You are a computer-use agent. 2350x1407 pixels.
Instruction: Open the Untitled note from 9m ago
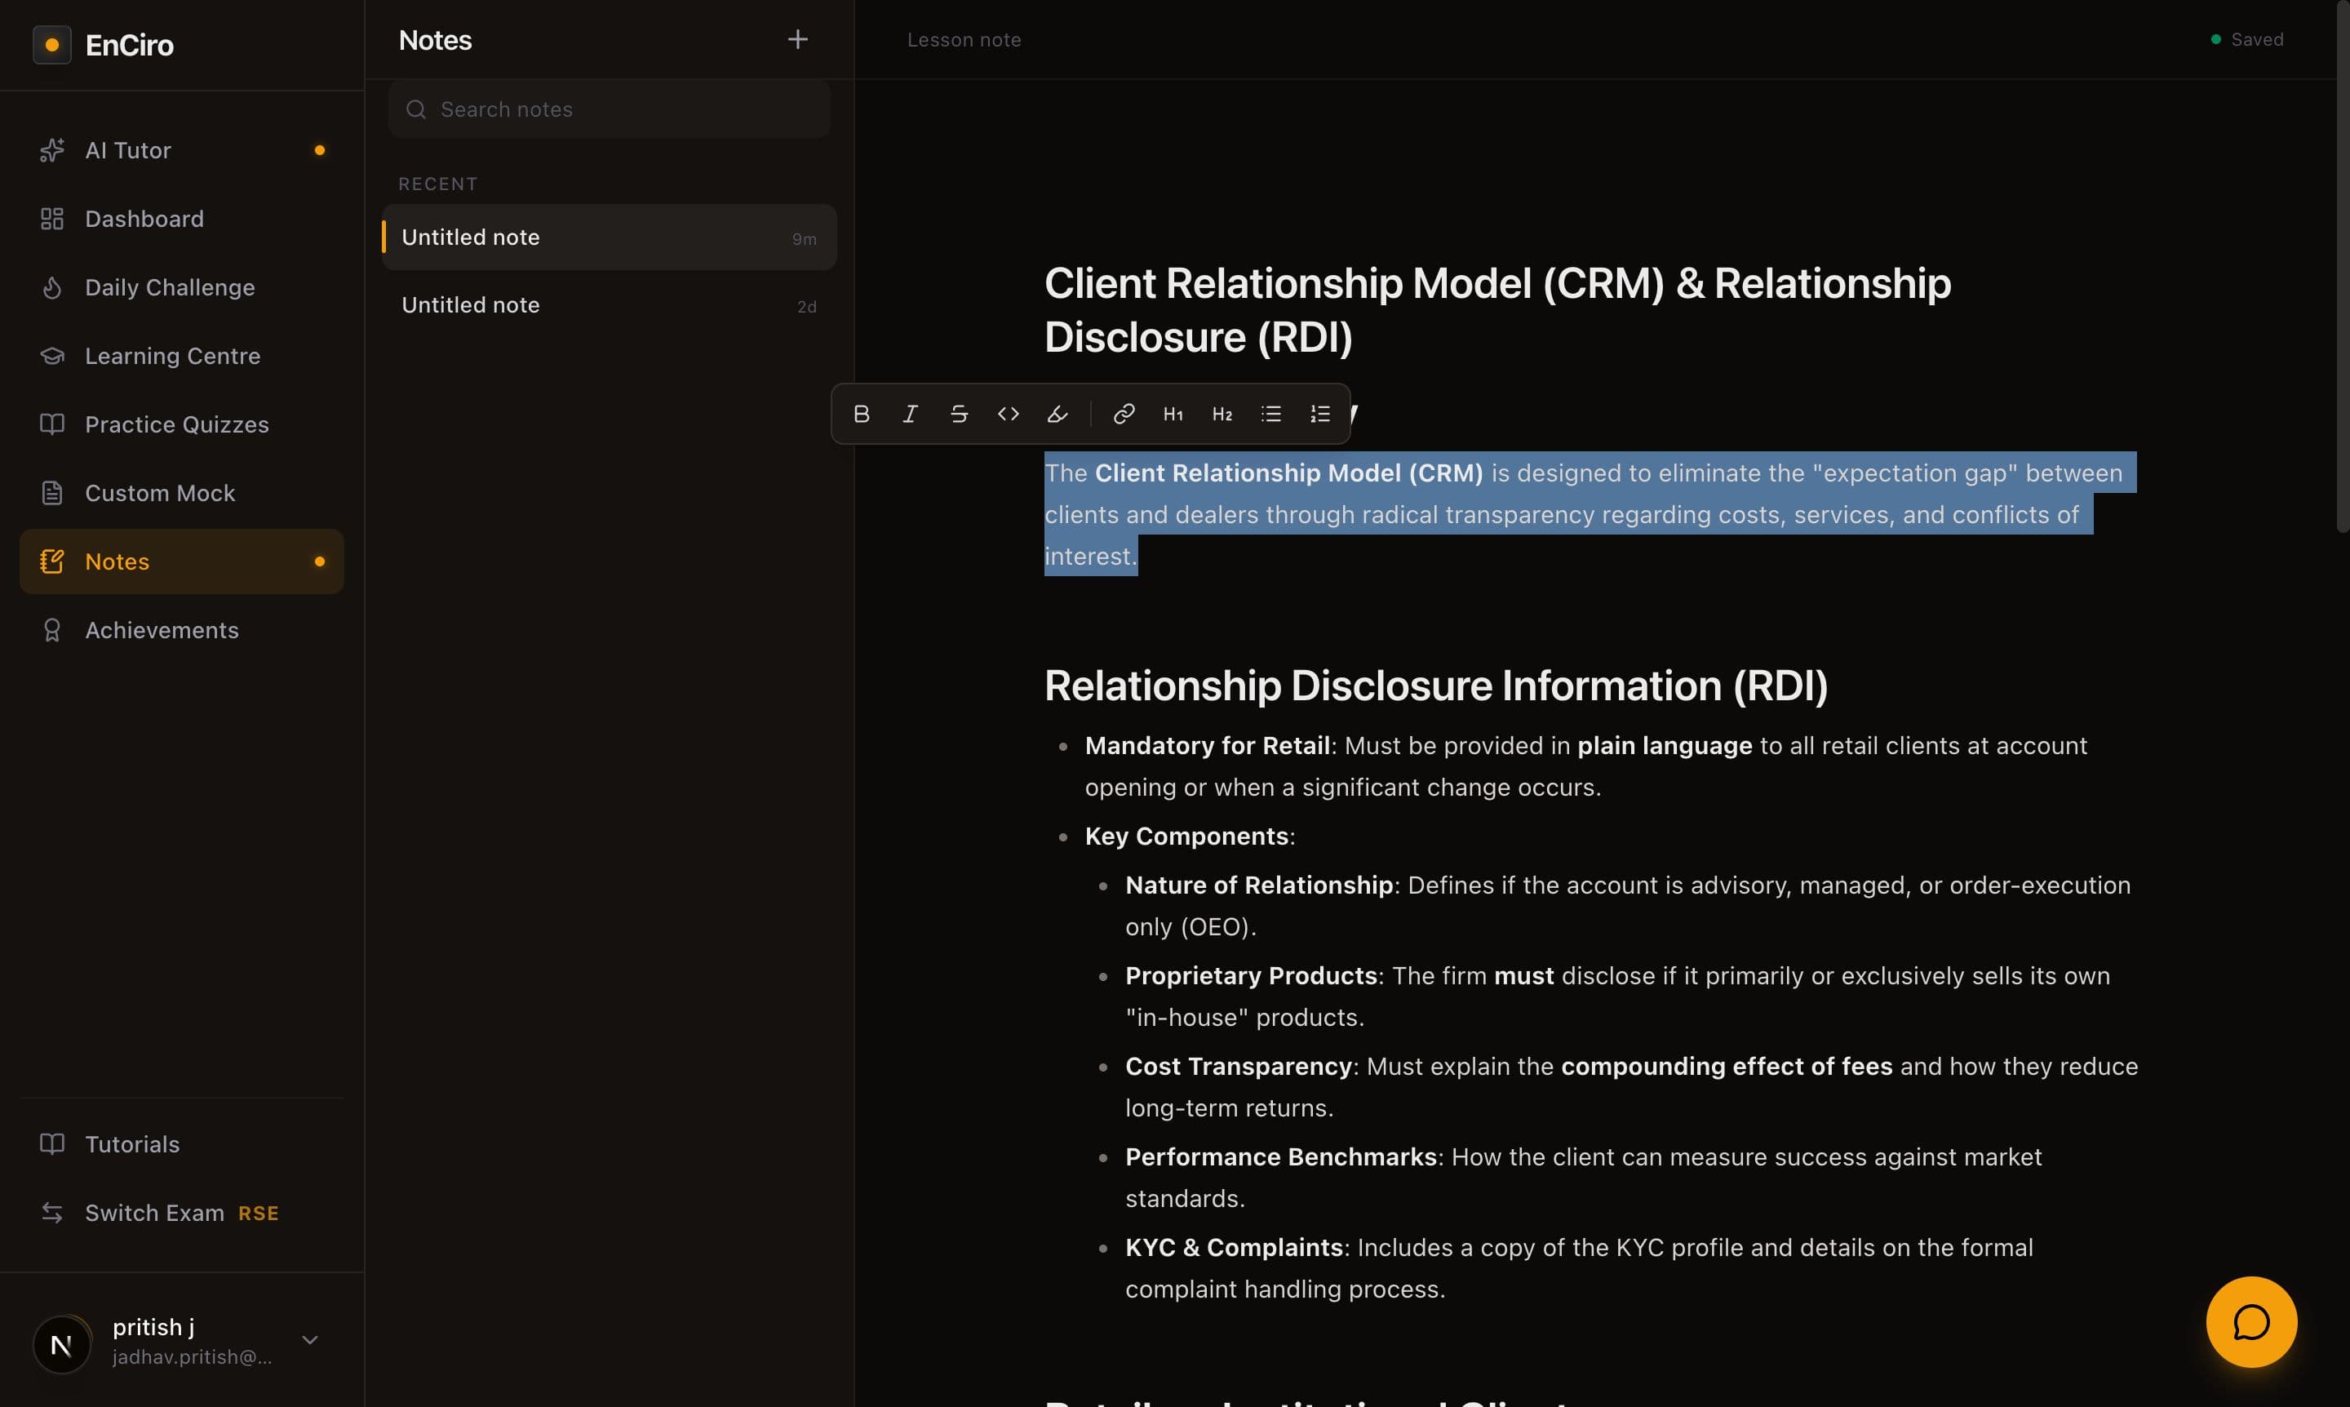tap(609, 237)
